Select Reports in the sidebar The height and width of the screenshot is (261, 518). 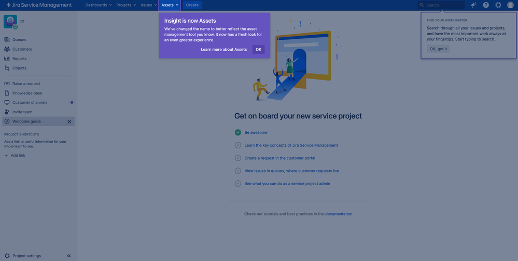pos(38,58)
